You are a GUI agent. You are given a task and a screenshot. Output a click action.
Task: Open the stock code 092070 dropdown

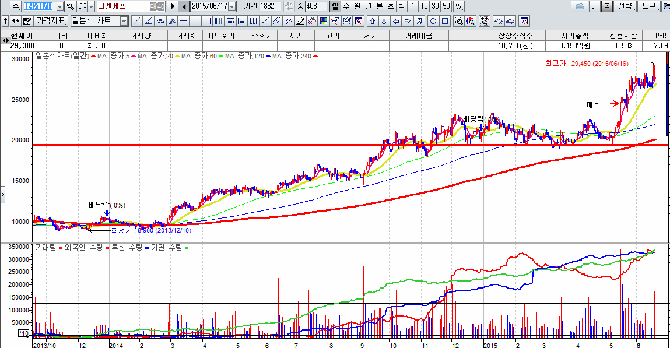point(60,6)
